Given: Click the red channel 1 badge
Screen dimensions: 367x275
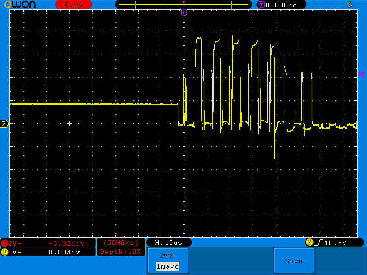Looking at the screenshot, I should (4, 243).
